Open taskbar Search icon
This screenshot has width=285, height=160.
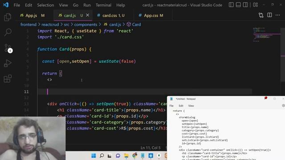pos(102,156)
